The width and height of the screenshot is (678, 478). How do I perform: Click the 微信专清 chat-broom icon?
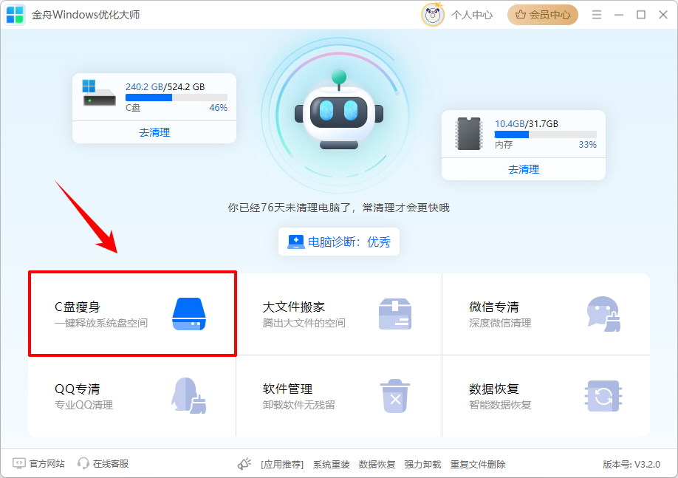[x=603, y=314]
